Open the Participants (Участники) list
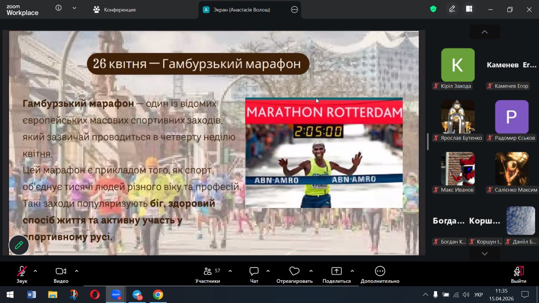The height and width of the screenshot is (303, 539). tap(208, 271)
